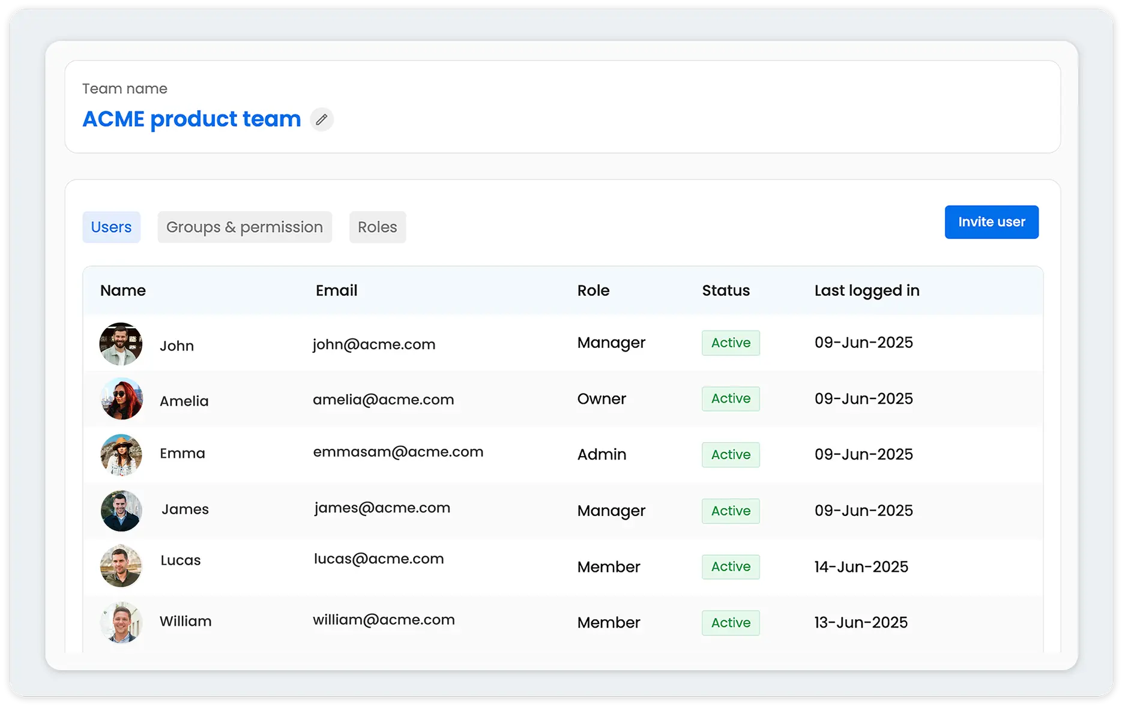
Task: Click William's Active status badge
Action: coord(731,623)
